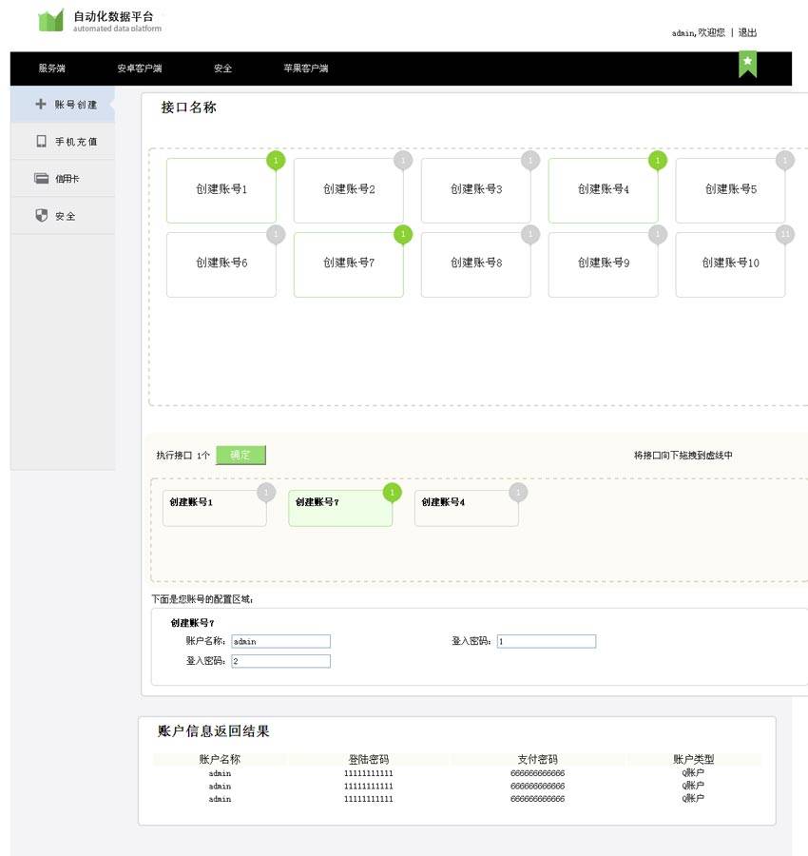This screenshot has height=856, width=808.
Task: Click the plus icon beside 账号创建
Action: pyautogui.click(x=40, y=104)
